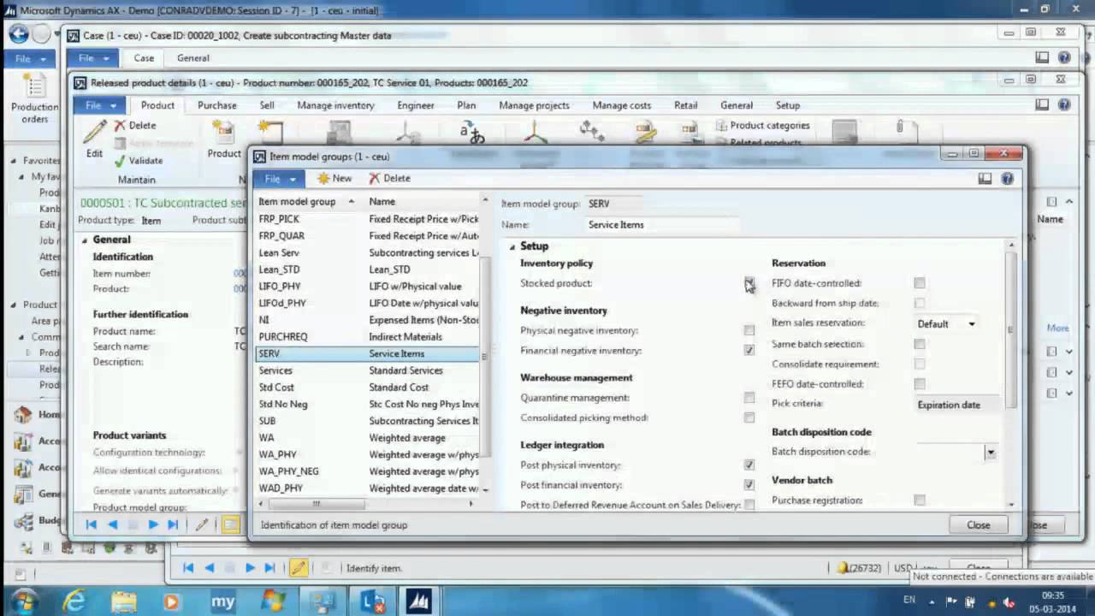Uncheck Post financial inventory checkbox
The image size is (1095, 616).
pyautogui.click(x=749, y=484)
